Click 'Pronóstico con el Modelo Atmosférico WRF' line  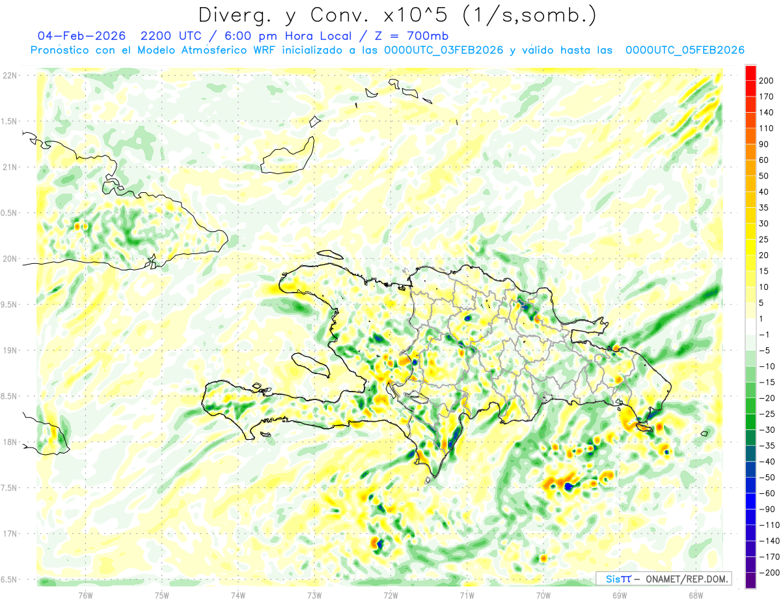pos(387,50)
